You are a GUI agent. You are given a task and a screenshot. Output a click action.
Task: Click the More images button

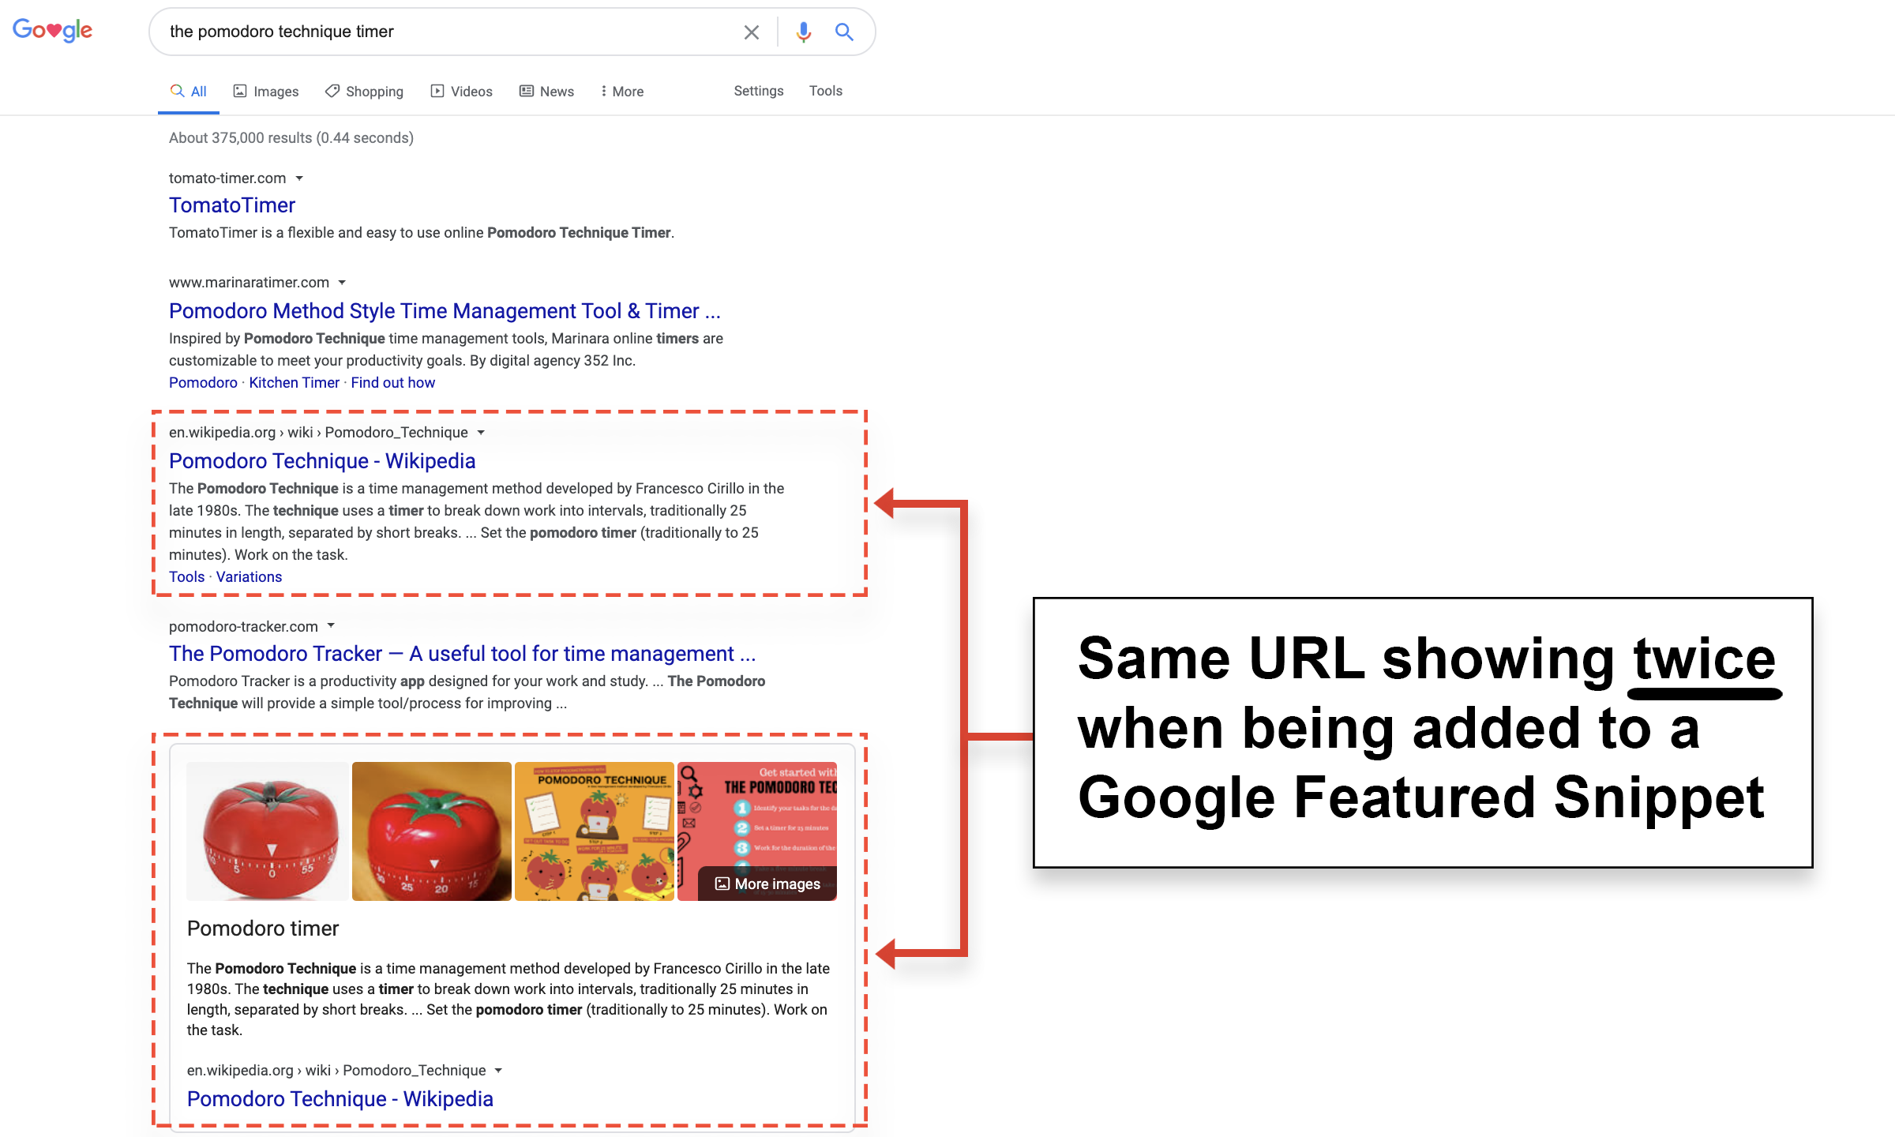coord(767,884)
